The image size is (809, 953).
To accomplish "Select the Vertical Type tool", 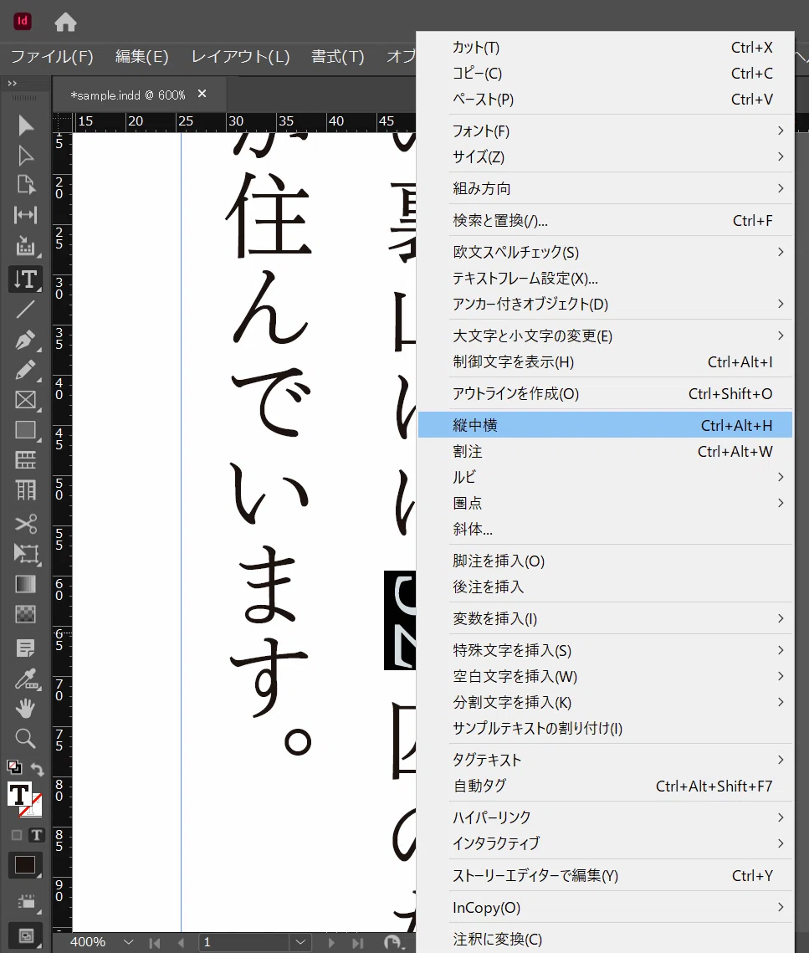I will click(x=25, y=279).
